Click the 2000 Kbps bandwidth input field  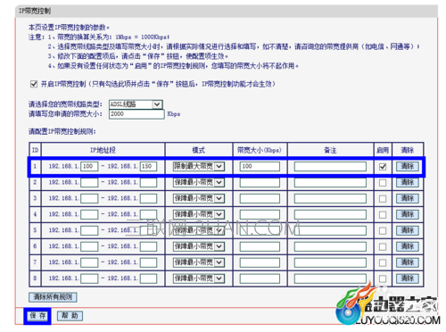click(136, 114)
